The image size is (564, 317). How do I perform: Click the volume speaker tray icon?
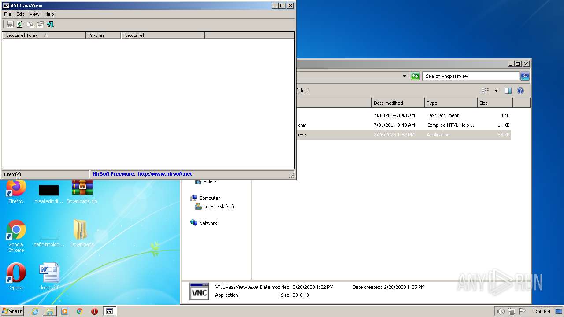coord(501,311)
